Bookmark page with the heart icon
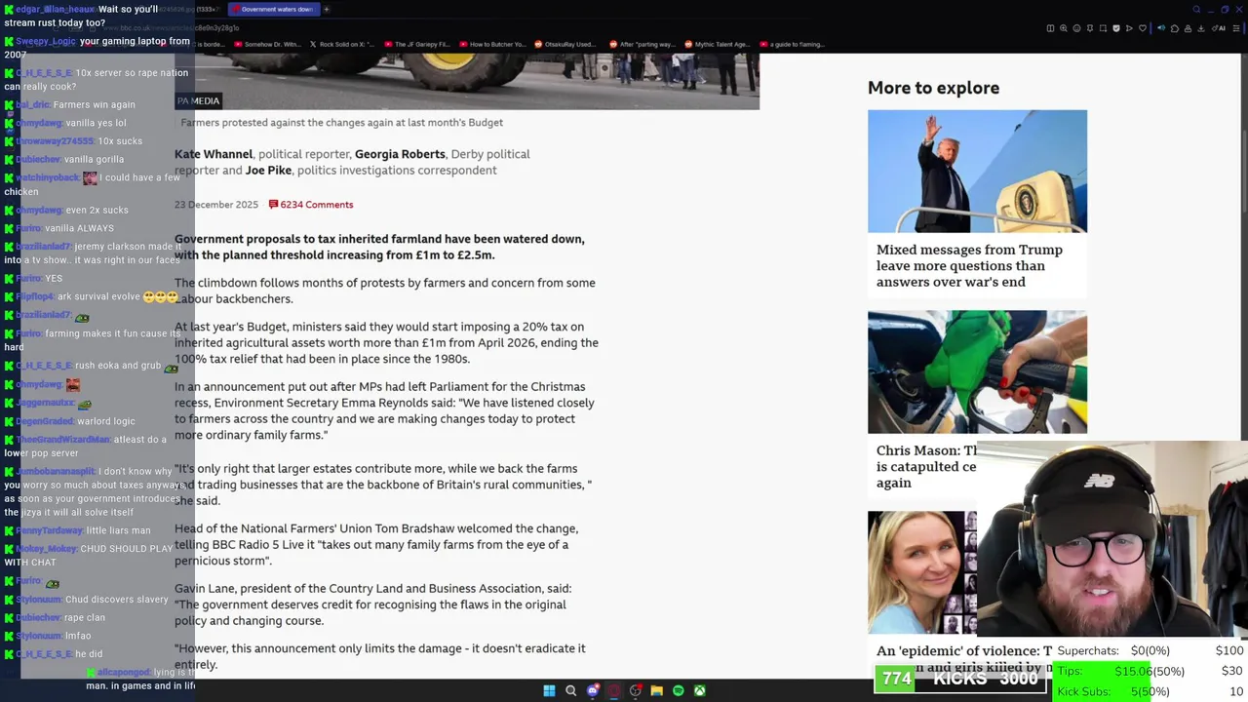 click(1143, 28)
